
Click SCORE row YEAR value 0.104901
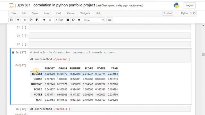click(x=113, y=89)
